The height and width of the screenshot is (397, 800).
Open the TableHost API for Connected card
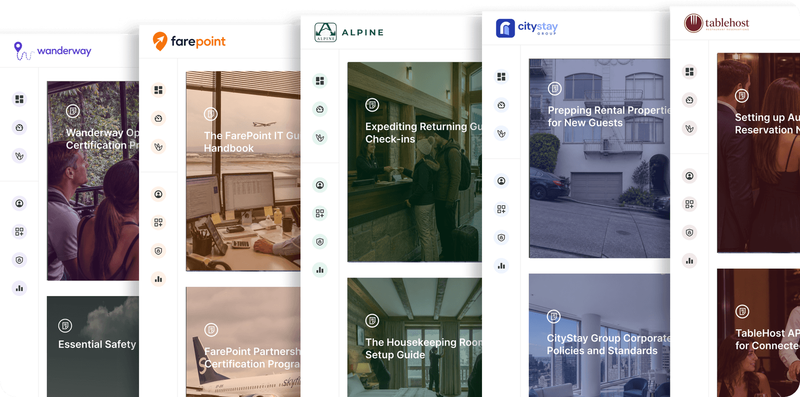tap(758, 332)
